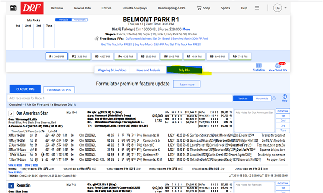Pick Our American Star as 2nd
Viewport: 323px width, 193px height.
pyautogui.click(x=283, y=120)
